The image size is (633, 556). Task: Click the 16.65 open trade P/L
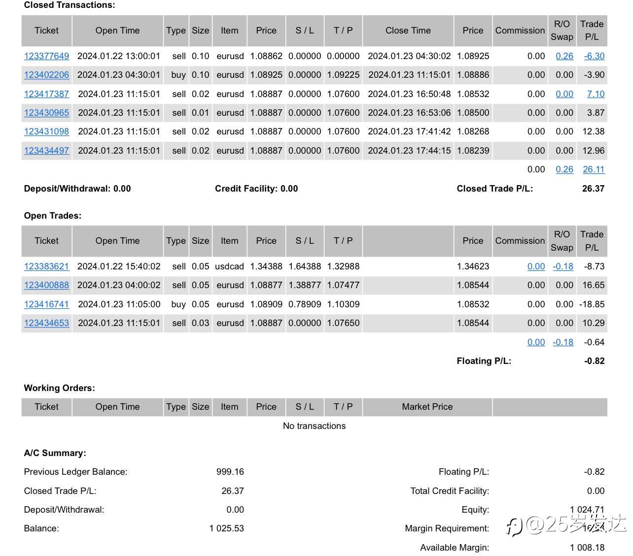593,285
